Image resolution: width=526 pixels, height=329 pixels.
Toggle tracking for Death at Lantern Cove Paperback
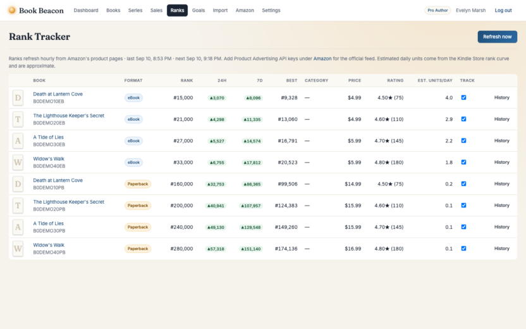coord(463,183)
